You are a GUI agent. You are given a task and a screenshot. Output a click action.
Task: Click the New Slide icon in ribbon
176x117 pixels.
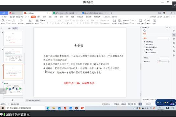[30, 21]
